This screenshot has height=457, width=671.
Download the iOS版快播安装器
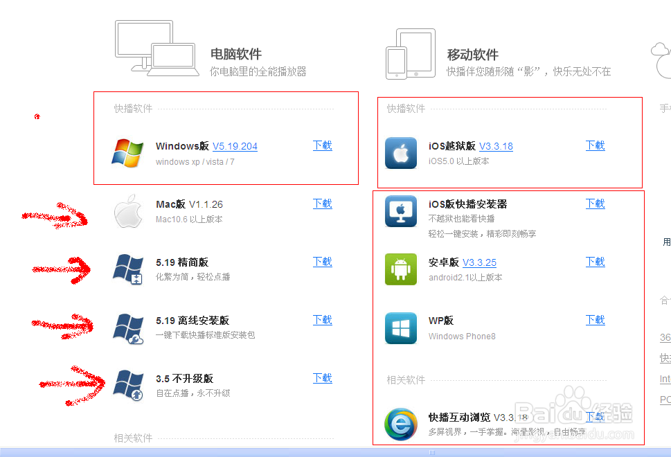pyautogui.click(x=596, y=204)
